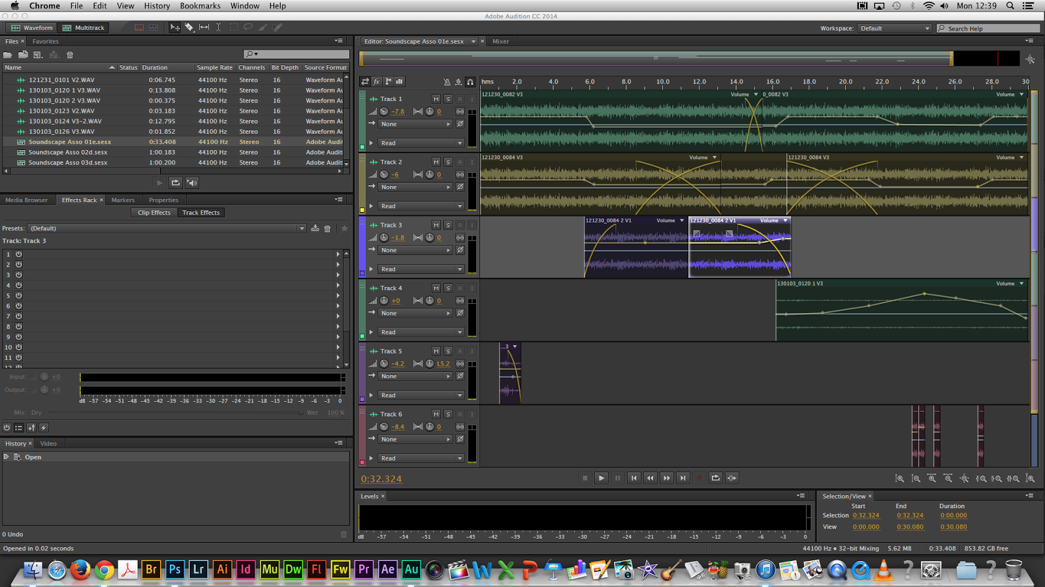
Task: Switch to Waveform view
Action: pyautogui.click(x=32, y=27)
